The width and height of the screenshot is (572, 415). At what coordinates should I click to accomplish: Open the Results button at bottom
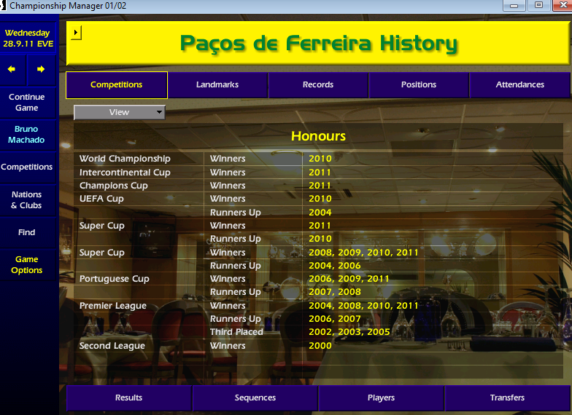tap(128, 398)
